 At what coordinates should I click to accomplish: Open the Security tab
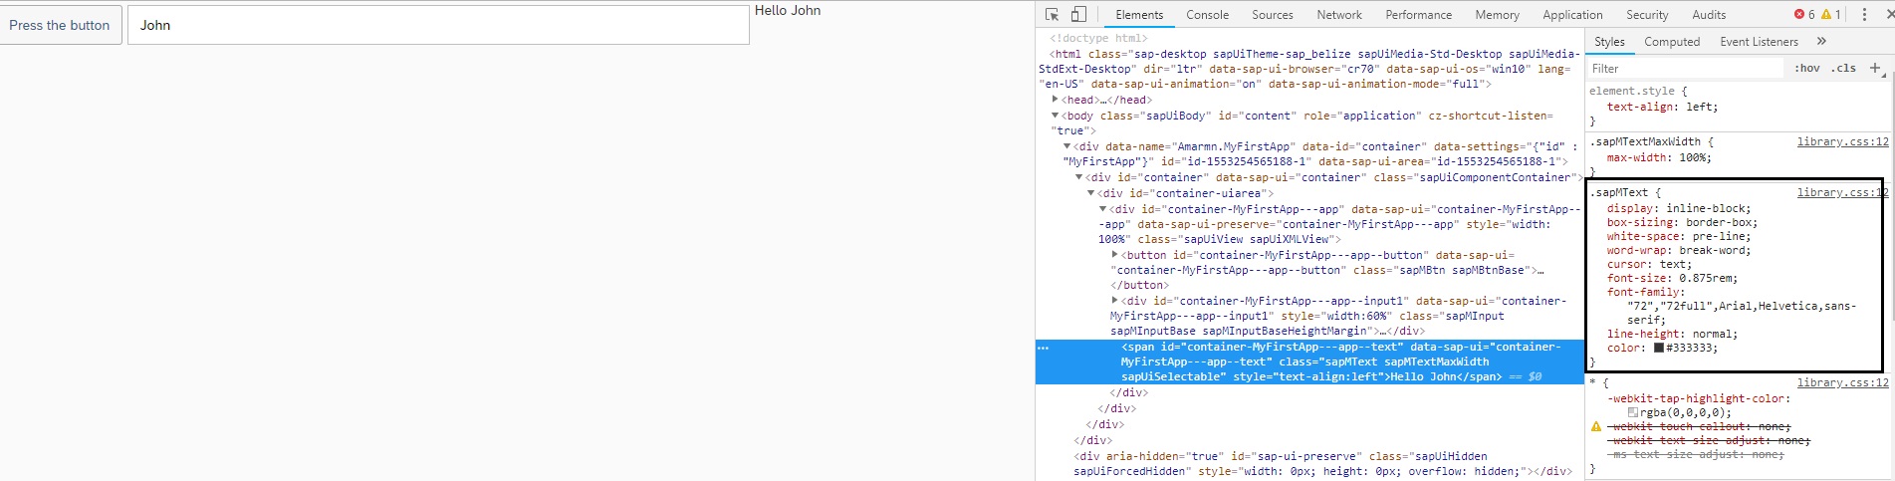(1647, 15)
